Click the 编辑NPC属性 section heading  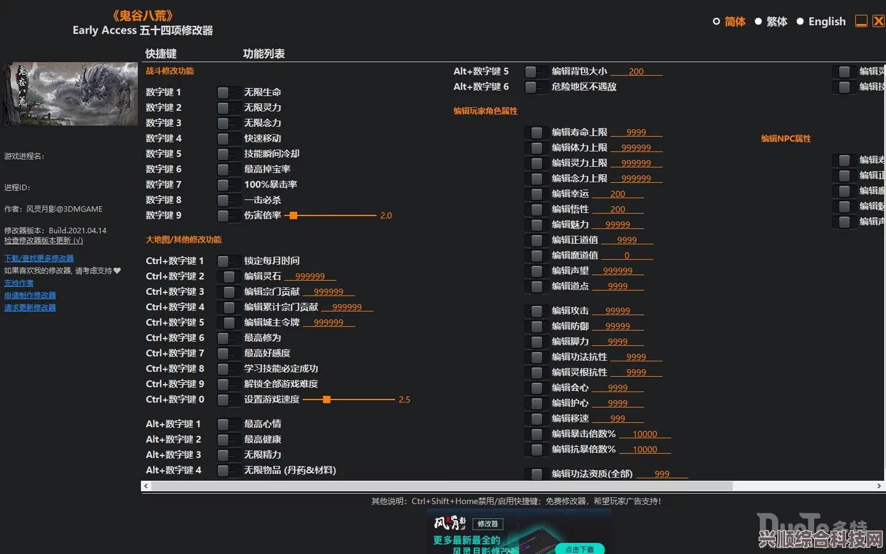(x=786, y=139)
